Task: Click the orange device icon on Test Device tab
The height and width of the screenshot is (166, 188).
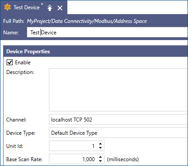Action: click(7, 7)
